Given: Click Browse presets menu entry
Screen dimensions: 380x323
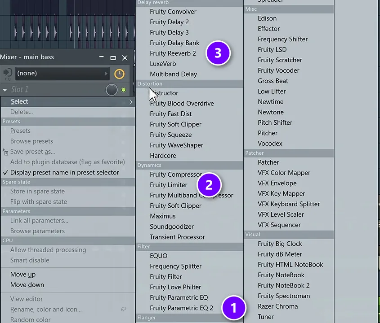Looking at the screenshot, I should click(x=68, y=141).
